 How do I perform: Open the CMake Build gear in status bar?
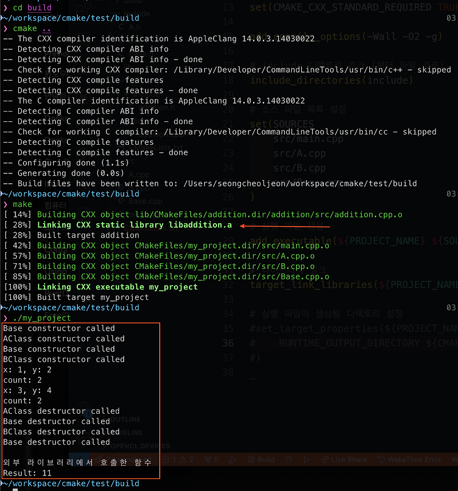(251, 459)
